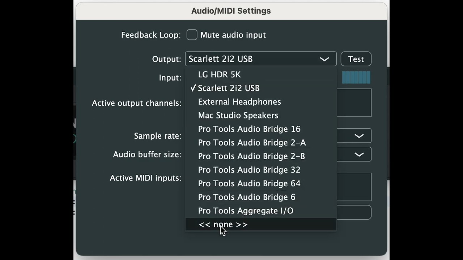The height and width of the screenshot is (260, 463).
Task: Click the input level meter
Action: pyautogui.click(x=356, y=78)
